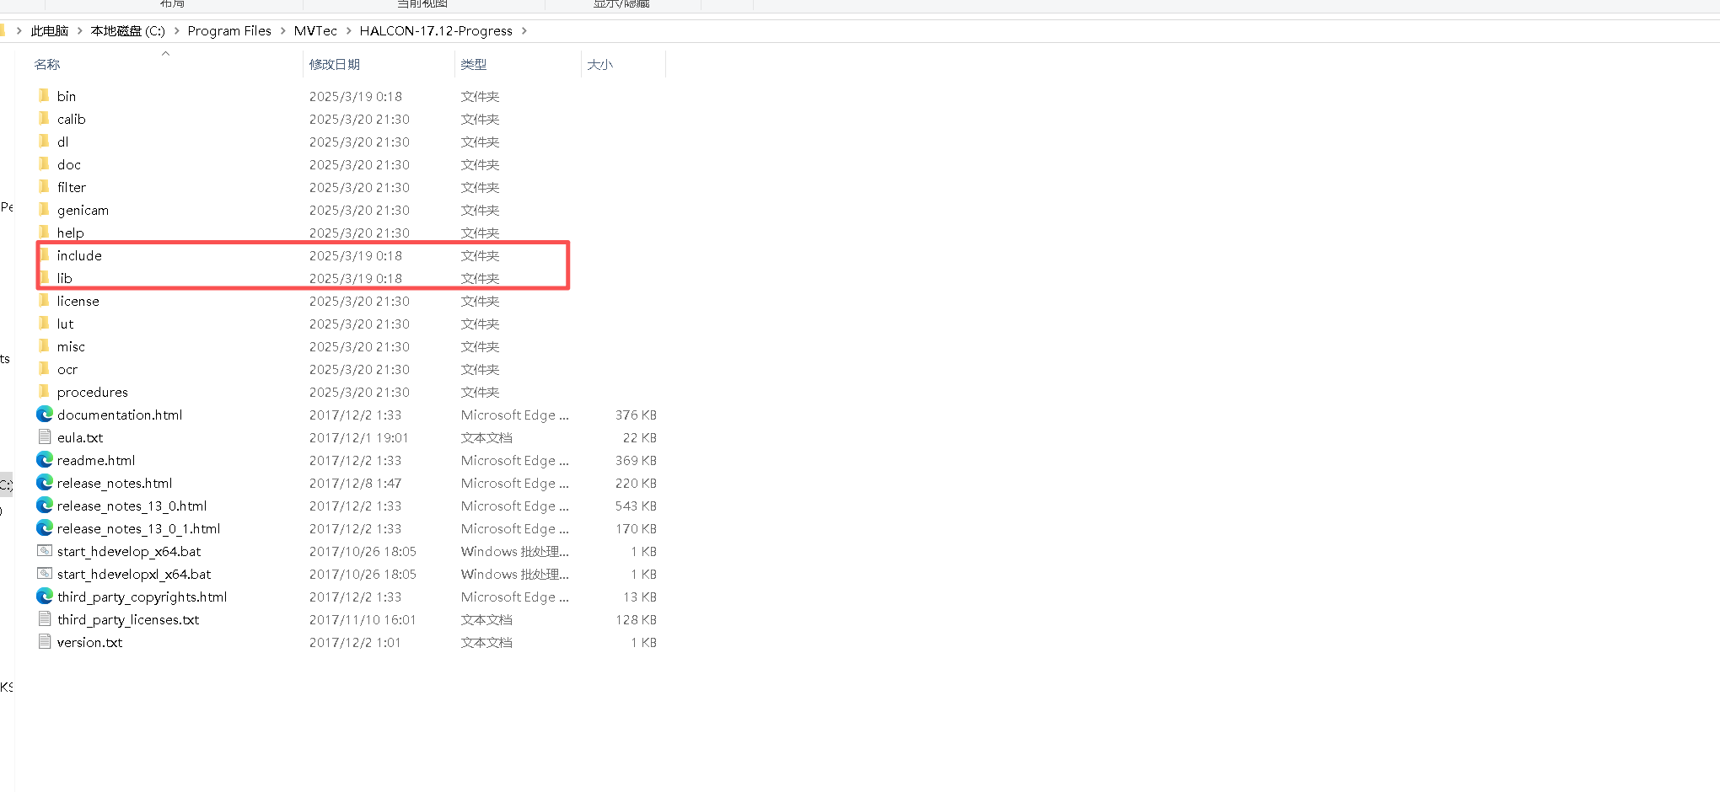Click date 2017/11/10 16:01

pos(363,619)
